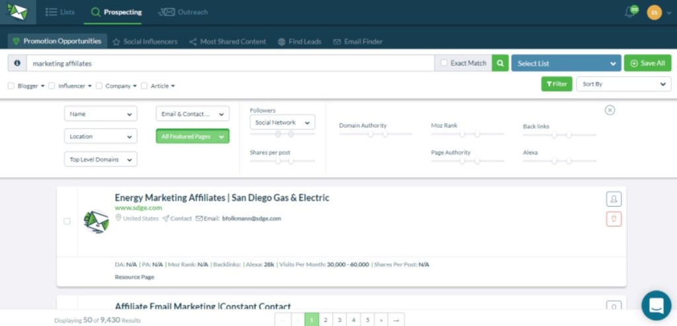Click the Contact paper-plane icon link
This screenshot has height=326, width=677.
[177, 218]
